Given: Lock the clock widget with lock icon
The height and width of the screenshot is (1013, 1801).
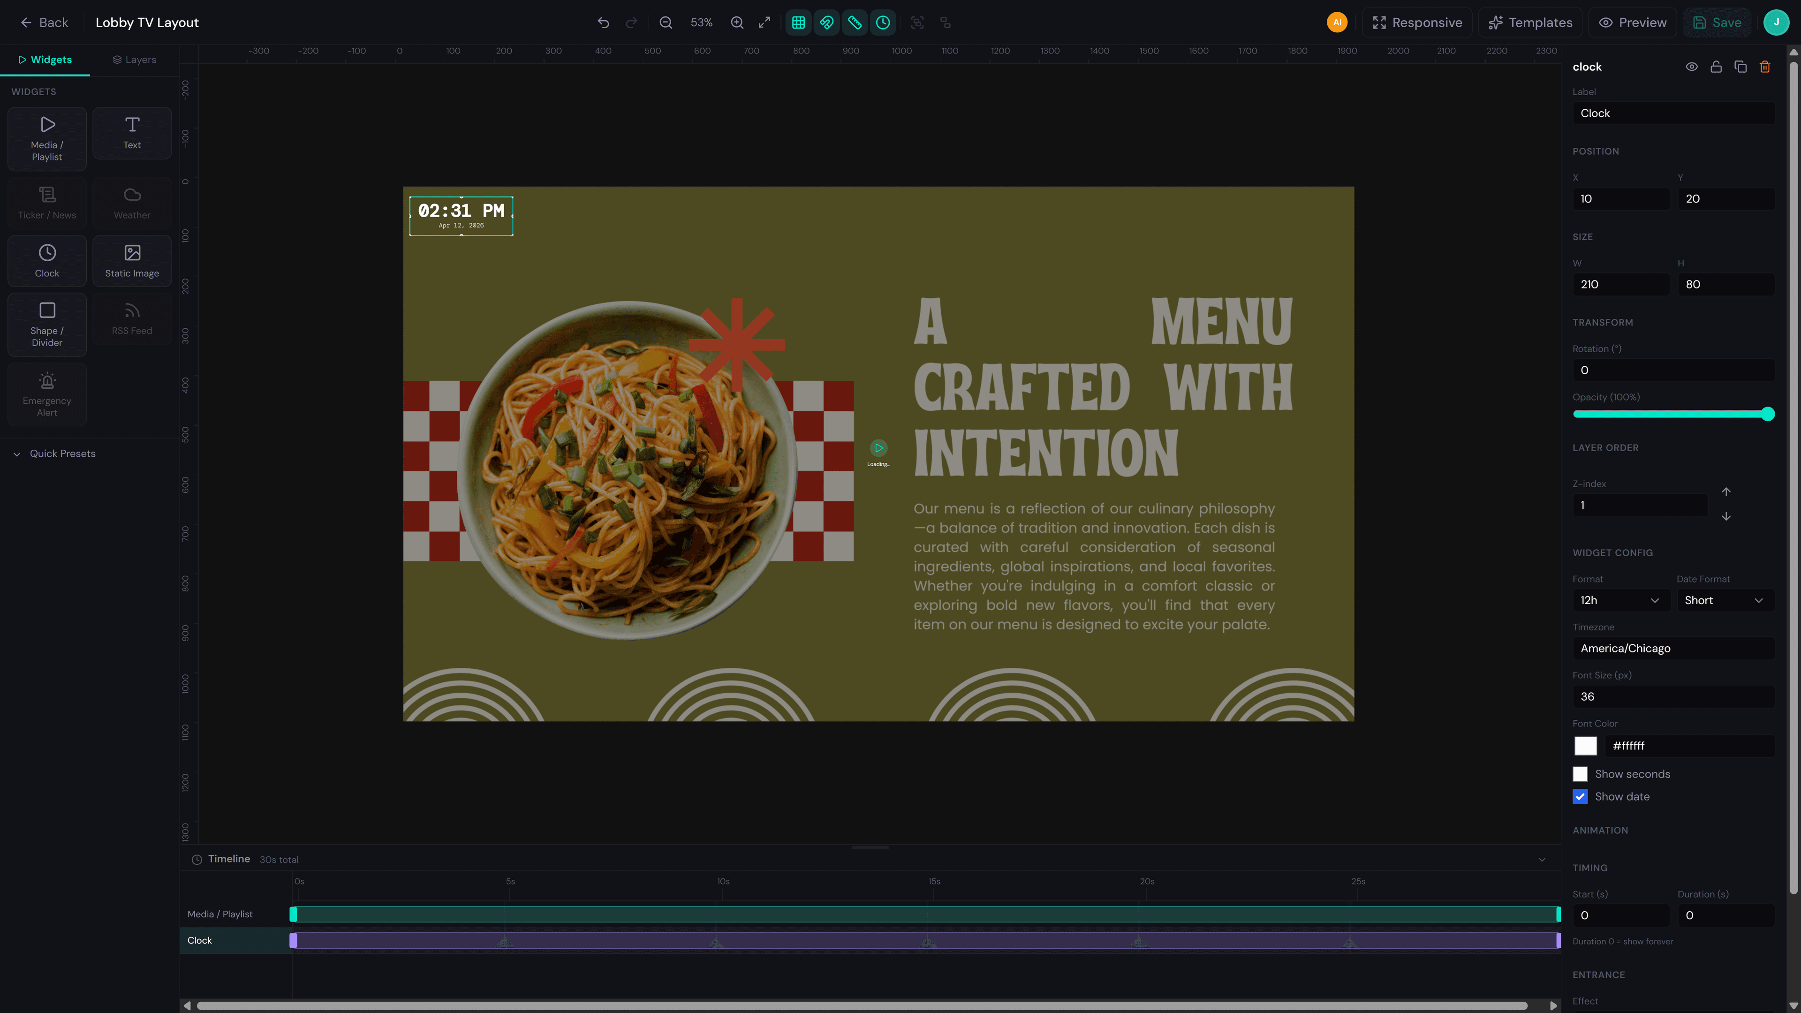Looking at the screenshot, I should [1716, 67].
